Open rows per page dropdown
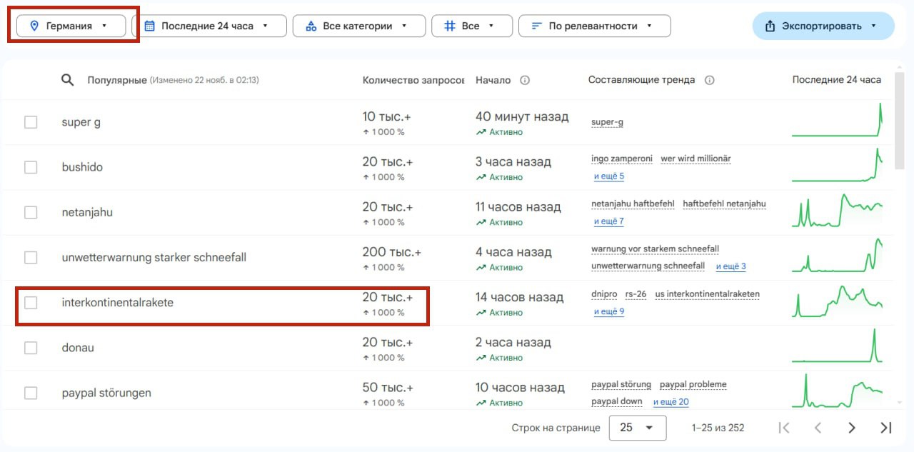This screenshot has height=452, width=914. coord(637,428)
